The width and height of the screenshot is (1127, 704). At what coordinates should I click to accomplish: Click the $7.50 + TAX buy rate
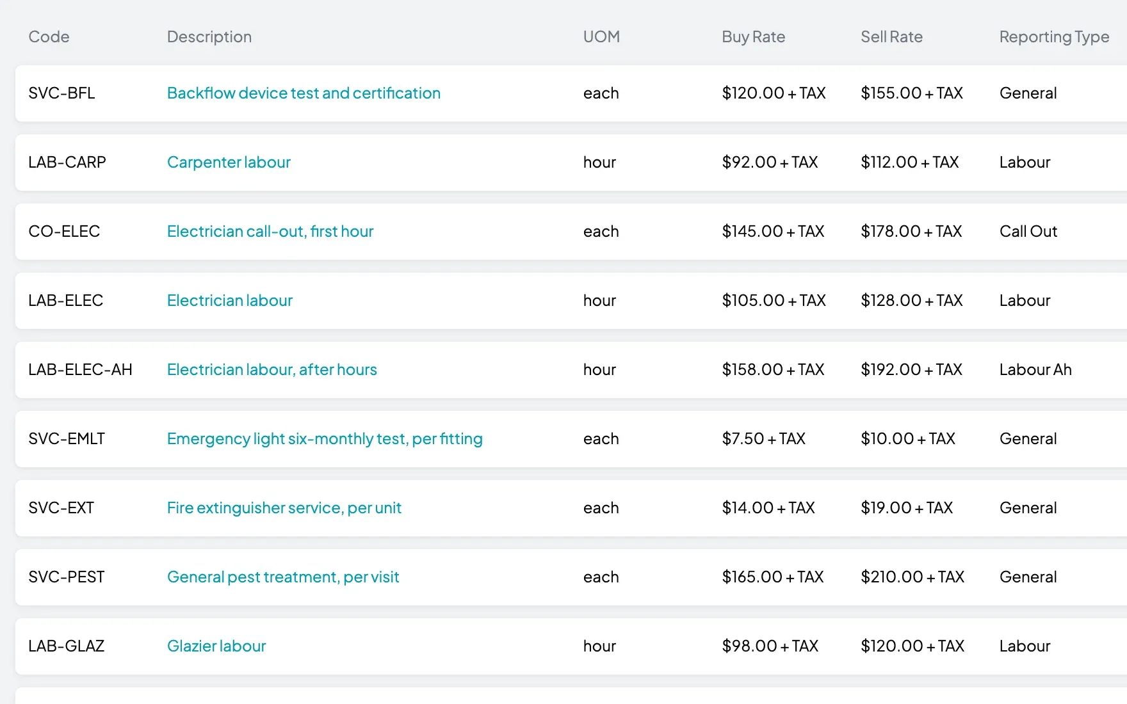(763, 439)
